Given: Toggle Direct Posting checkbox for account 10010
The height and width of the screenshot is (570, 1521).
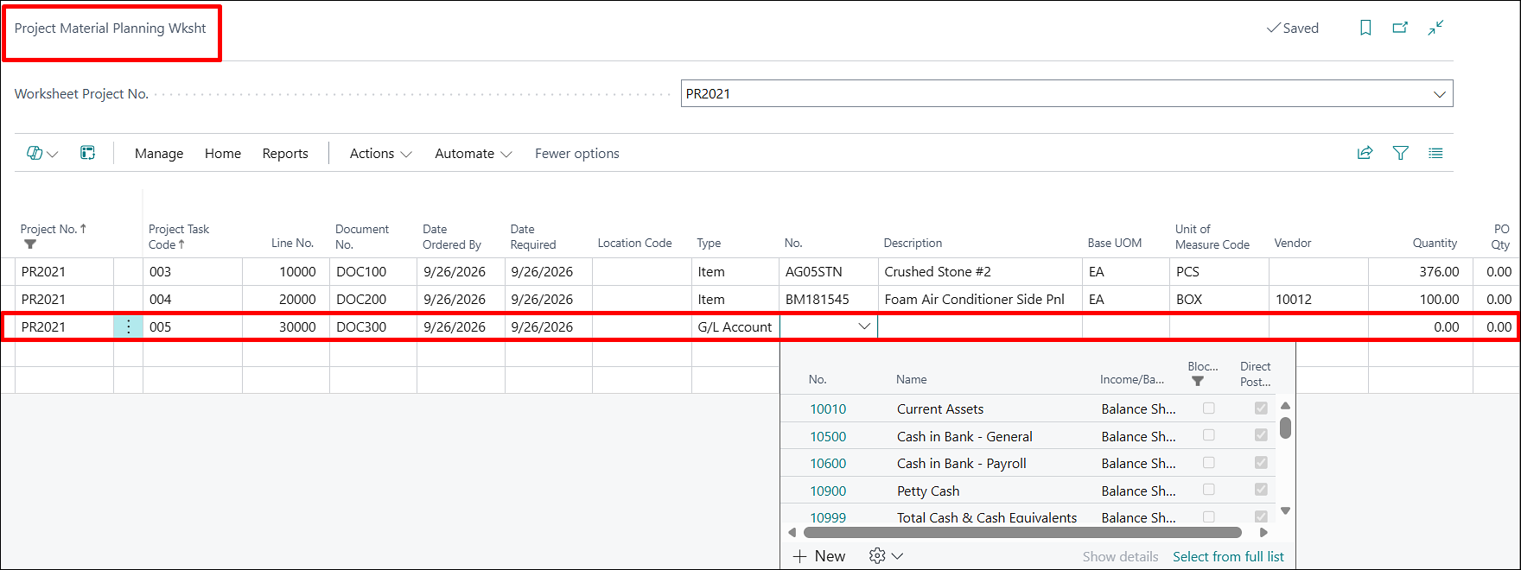Looking at the screenshot, I should (1261, 408).
